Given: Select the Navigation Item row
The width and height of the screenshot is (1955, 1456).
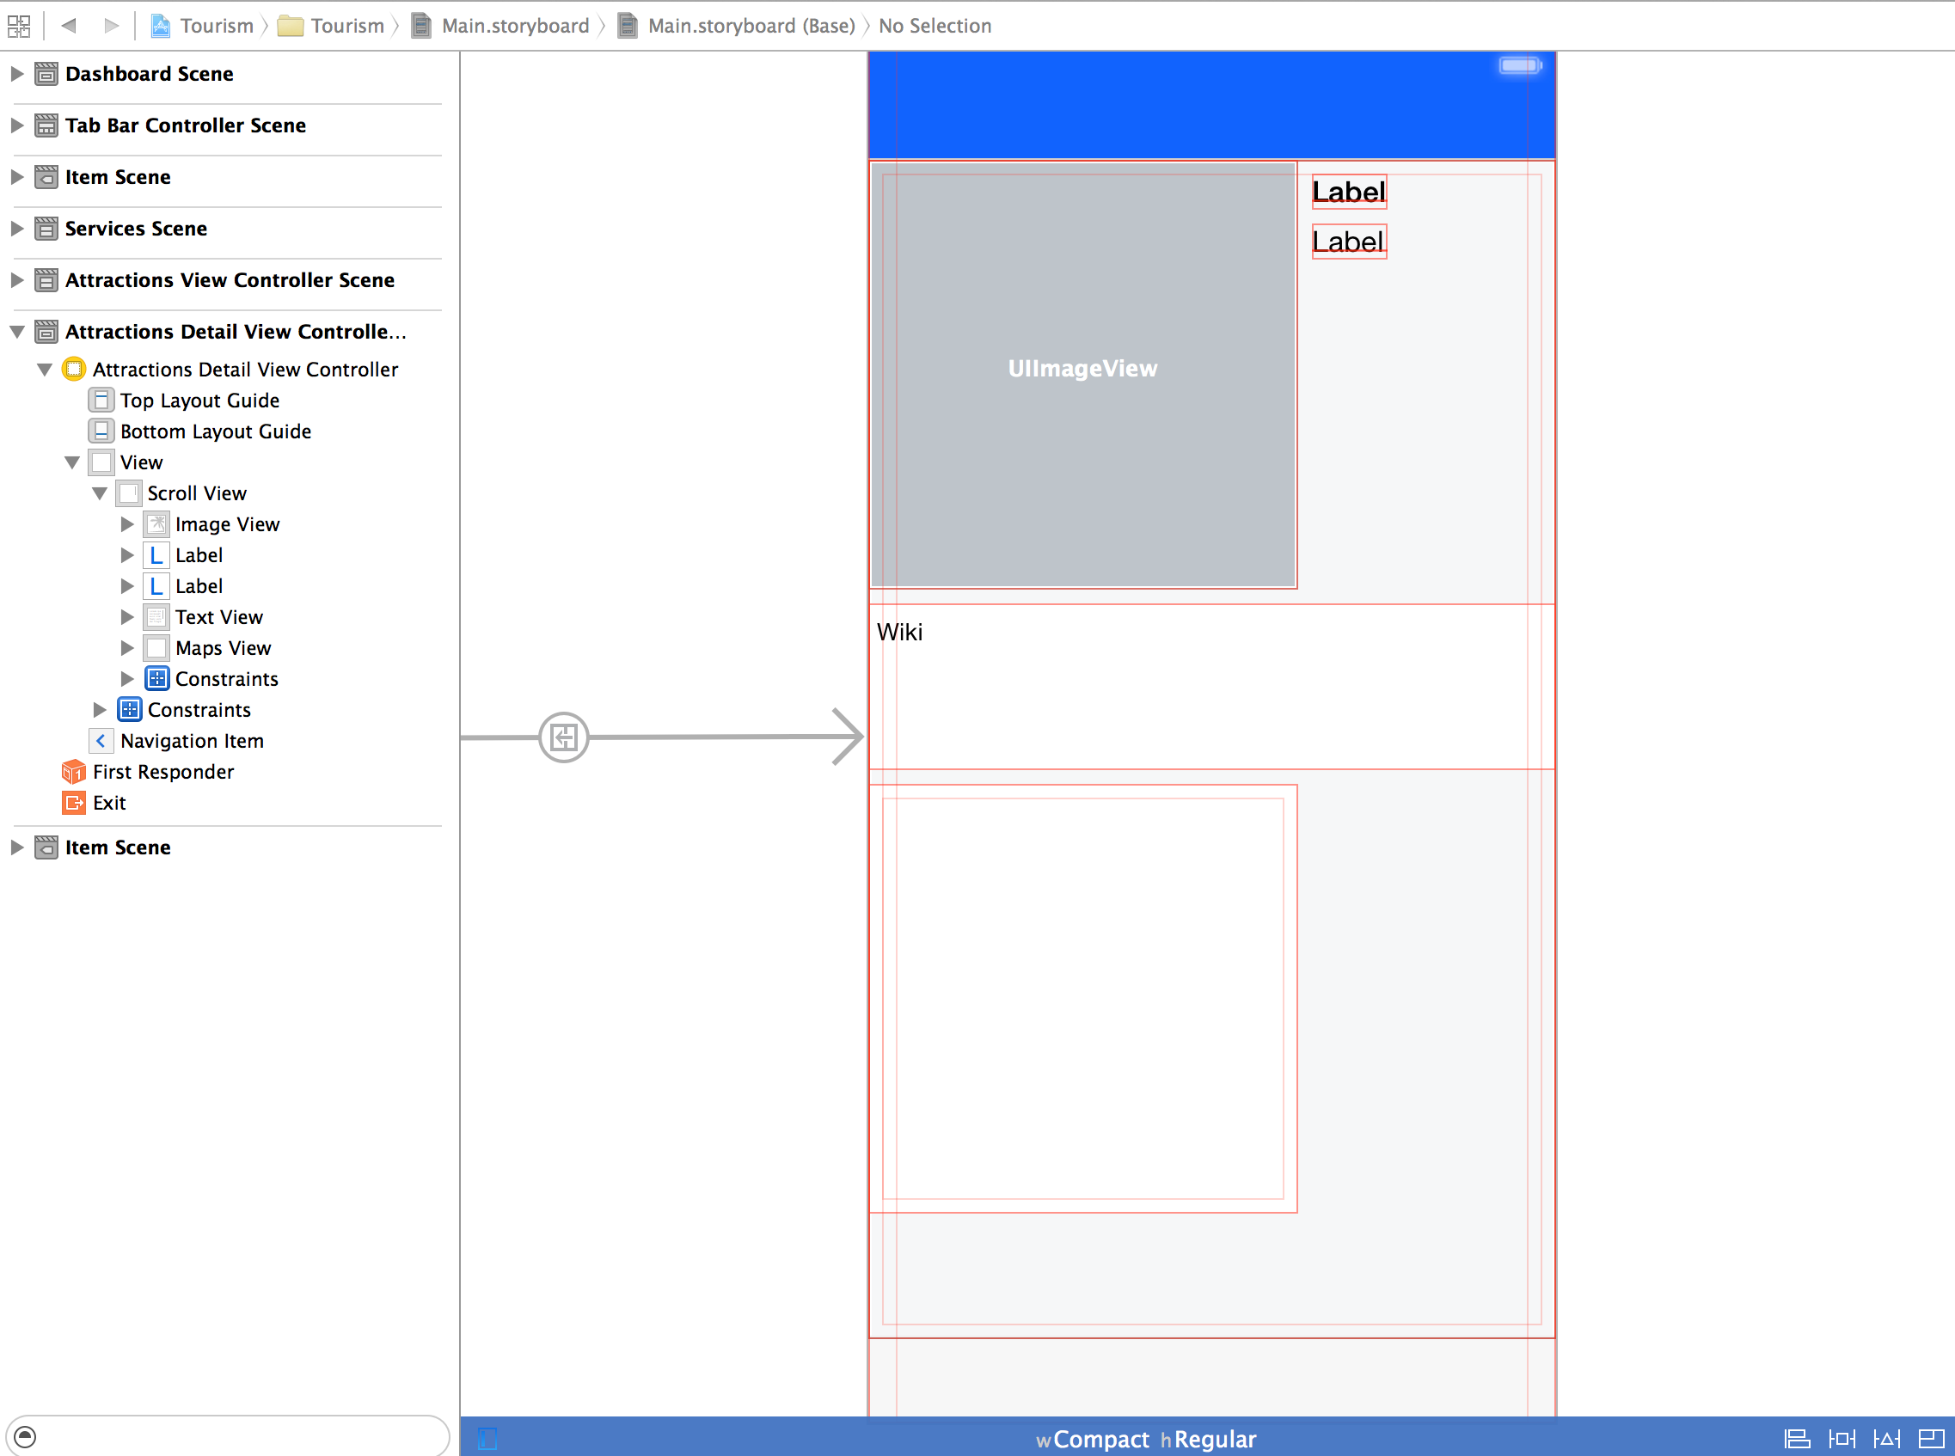Looking at the screenshot, I should [191, 741].
